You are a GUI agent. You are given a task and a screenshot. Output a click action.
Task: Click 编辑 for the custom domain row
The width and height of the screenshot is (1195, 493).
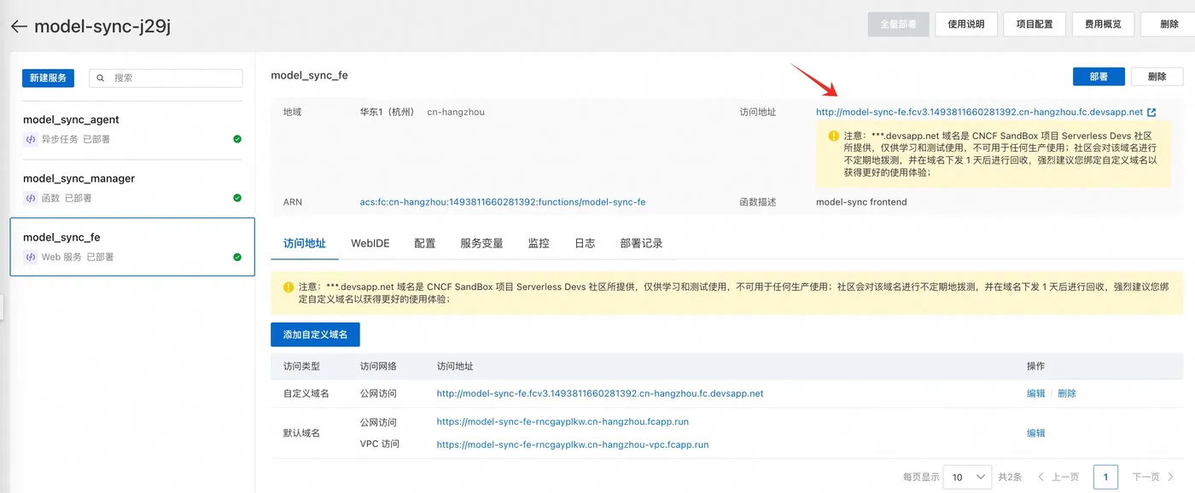click(1035, 393)
